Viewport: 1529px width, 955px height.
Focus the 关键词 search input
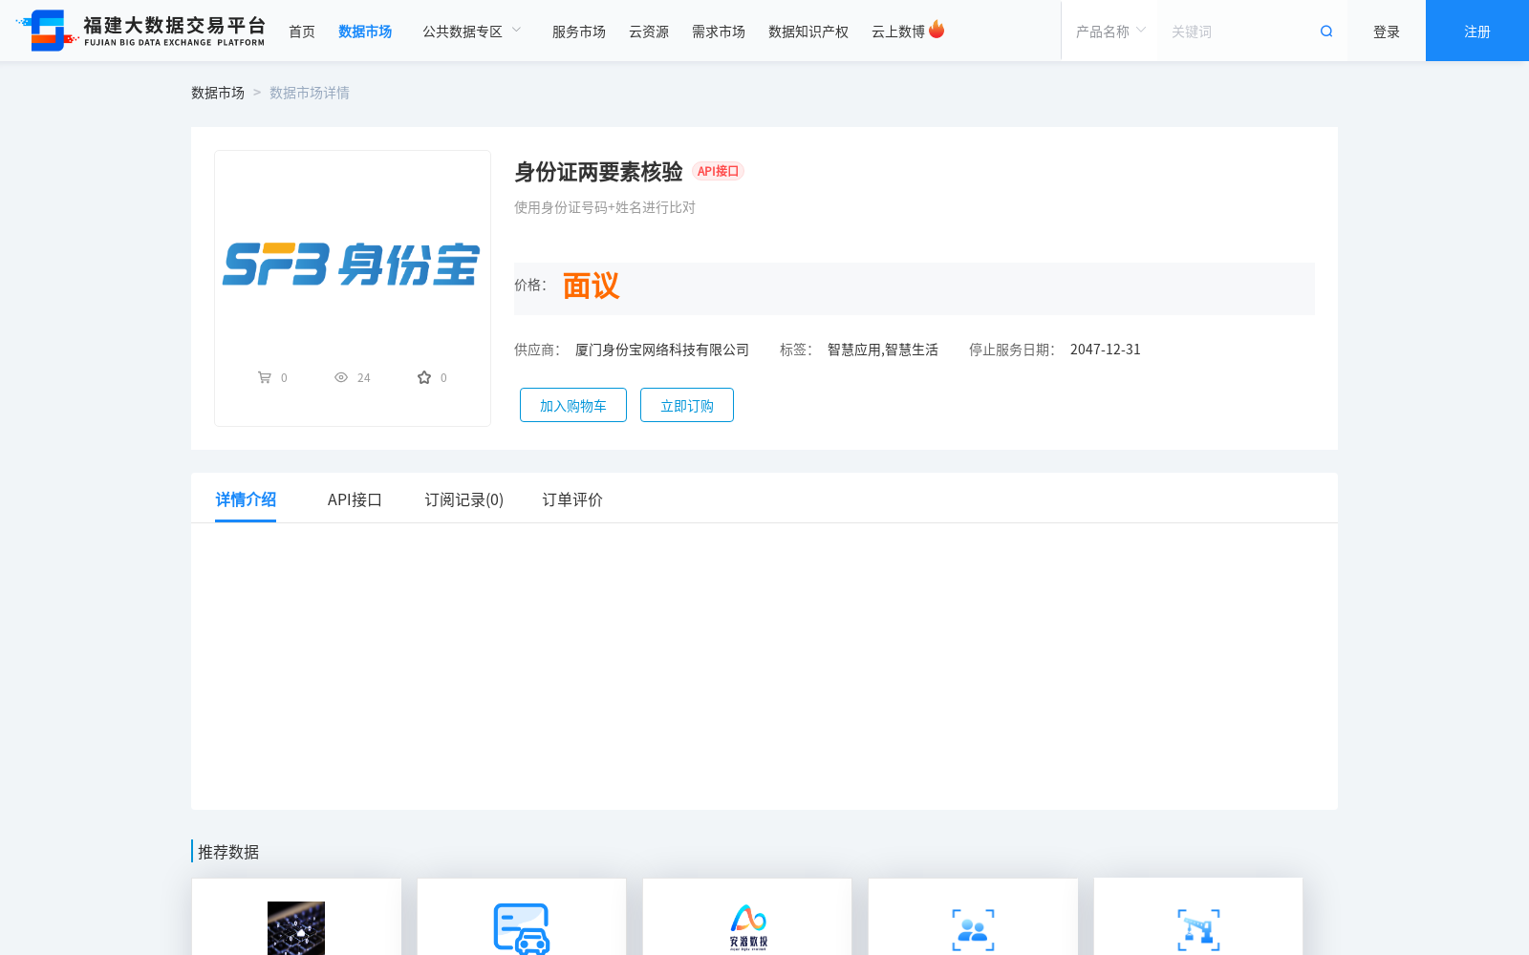tap(1238, 32)
